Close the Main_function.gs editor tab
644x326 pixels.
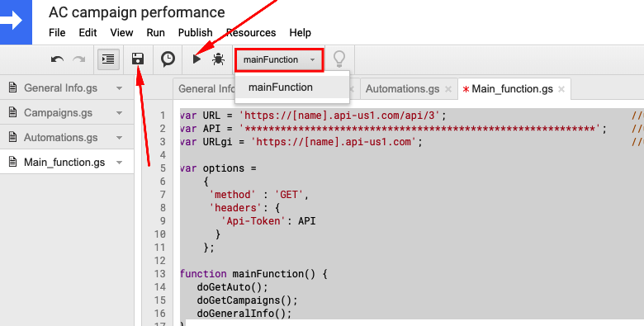point(561,89)
